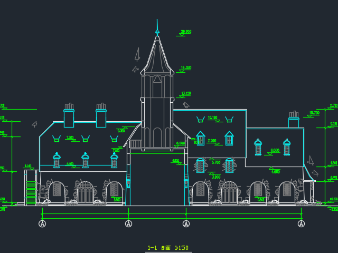Select the 9.380 elevation label
This screenshot has height=253, width=338.
(121, 131)
